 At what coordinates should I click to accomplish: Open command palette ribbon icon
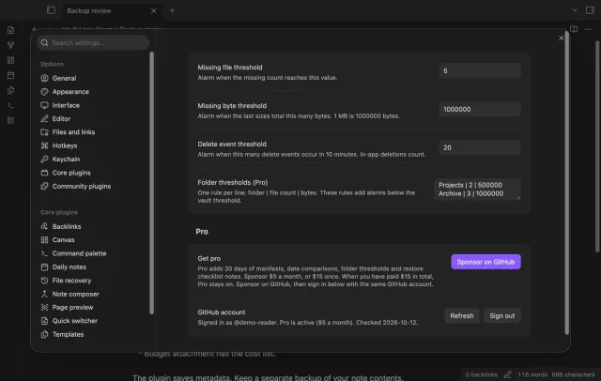tap(10, 105)
